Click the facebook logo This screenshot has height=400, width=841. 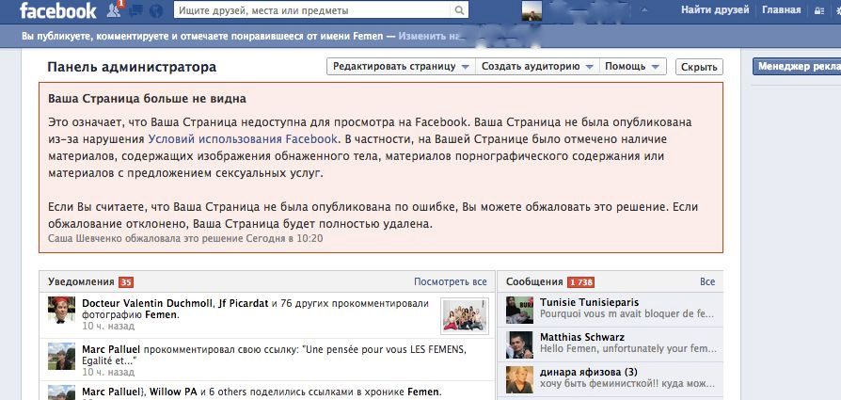[58, 10]
